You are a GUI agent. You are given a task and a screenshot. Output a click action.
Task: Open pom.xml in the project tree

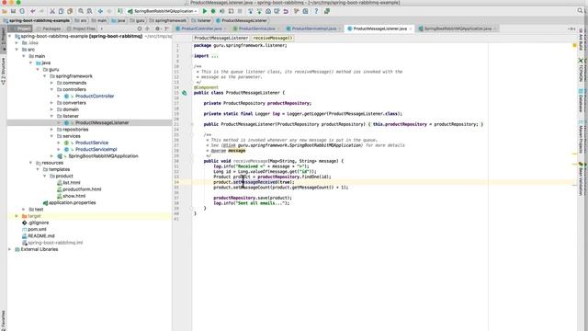37,229
